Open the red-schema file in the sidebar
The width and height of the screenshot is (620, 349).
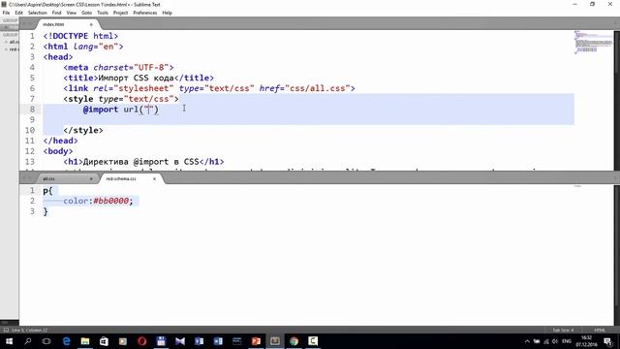pyautogui.click(x=14, y=49)
